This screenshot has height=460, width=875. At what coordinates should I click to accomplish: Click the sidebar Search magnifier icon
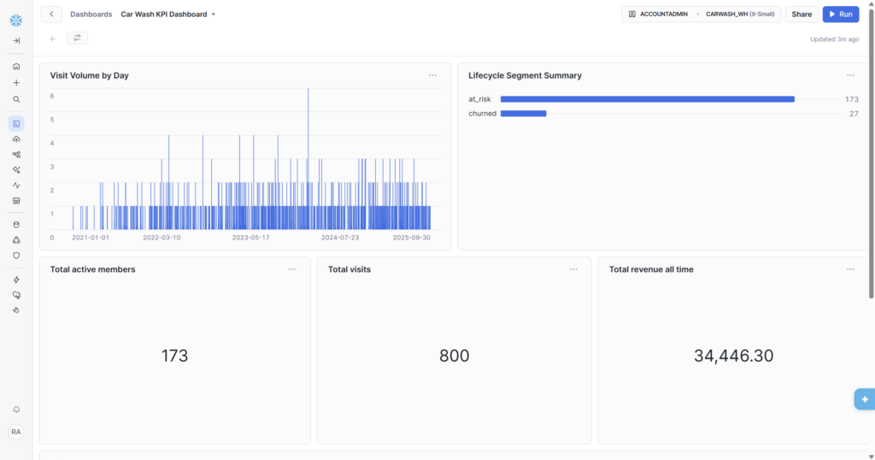[x=16, y=99]
